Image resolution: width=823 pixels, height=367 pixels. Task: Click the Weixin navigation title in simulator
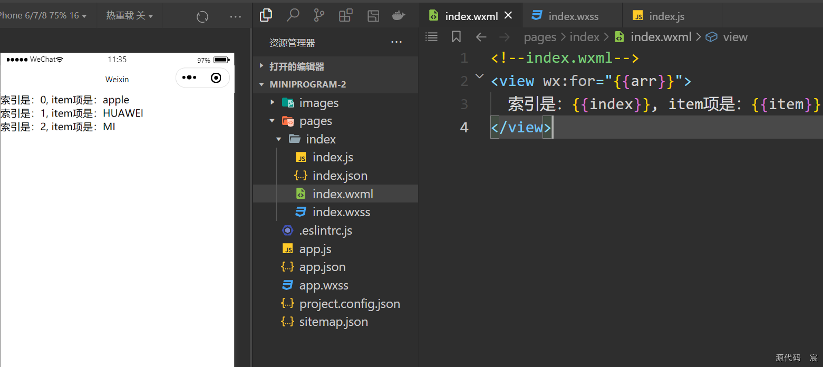[x=117, y=80]
